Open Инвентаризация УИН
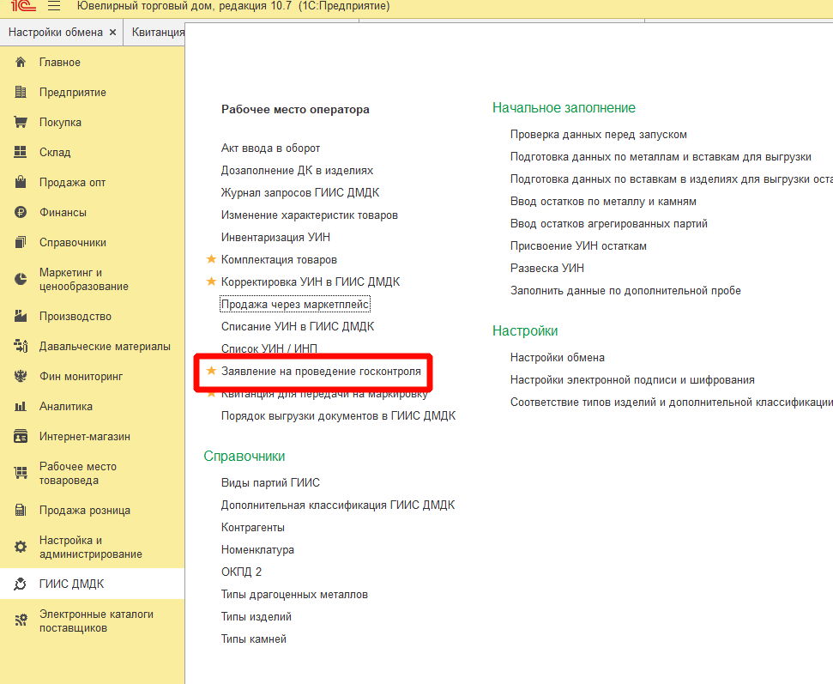 coord(275,237)
